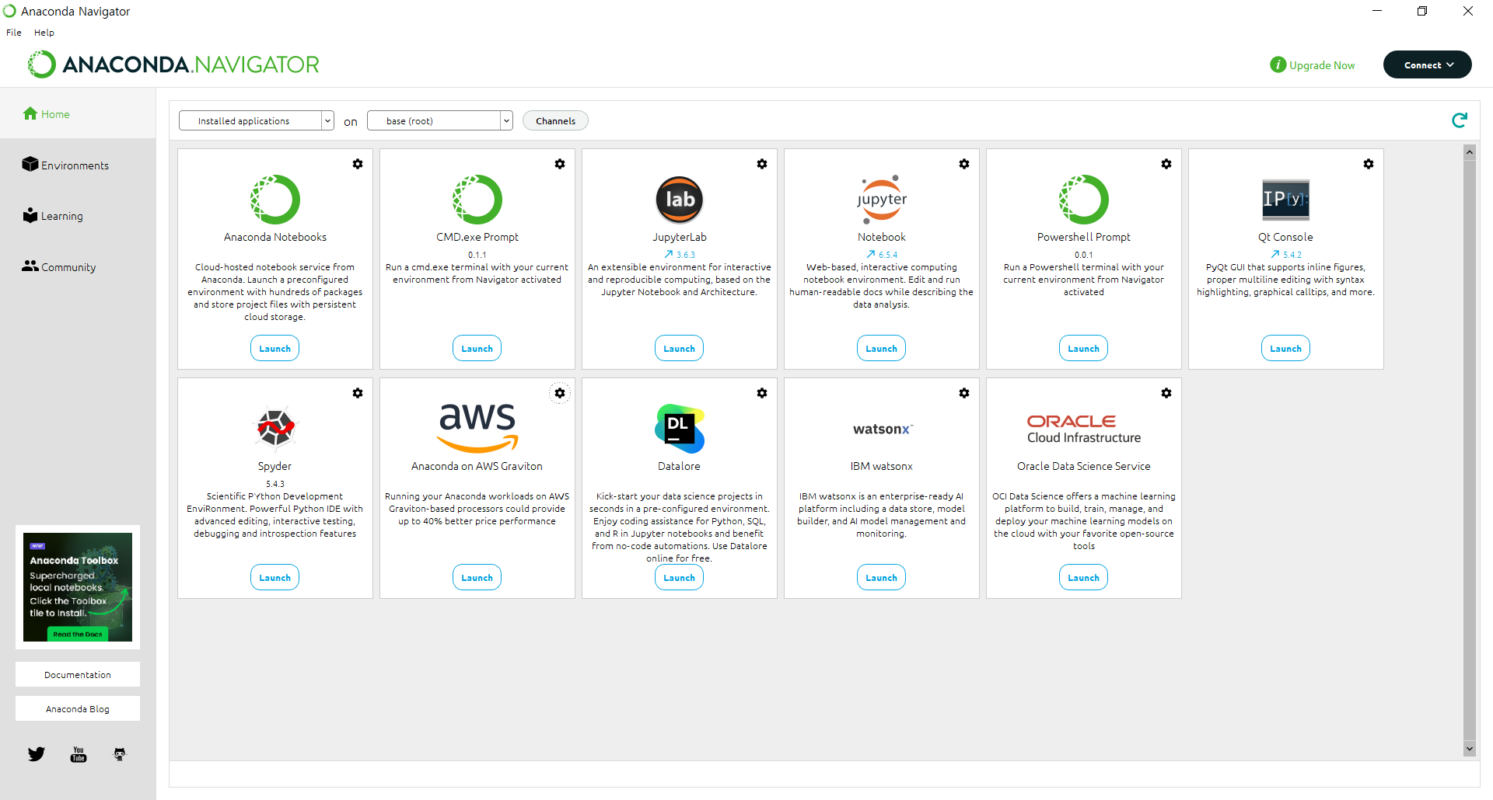Screen dimensions: 1493x800
Task: Open Anaconda GitHub page icon
Action: [120, 754]
